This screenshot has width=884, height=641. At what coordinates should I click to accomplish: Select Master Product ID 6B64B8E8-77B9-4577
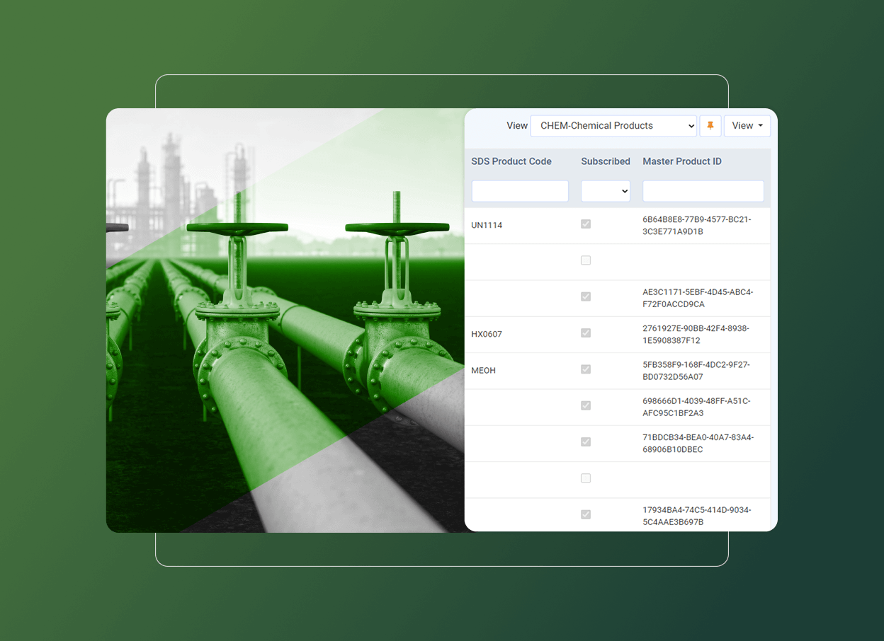[697, 225]
